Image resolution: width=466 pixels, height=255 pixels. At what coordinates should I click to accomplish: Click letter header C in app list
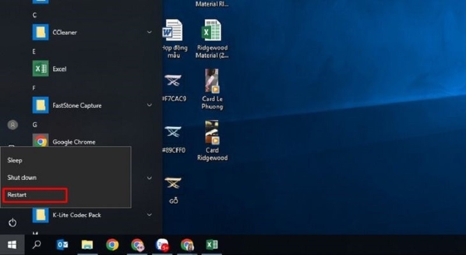coord(34,15)
